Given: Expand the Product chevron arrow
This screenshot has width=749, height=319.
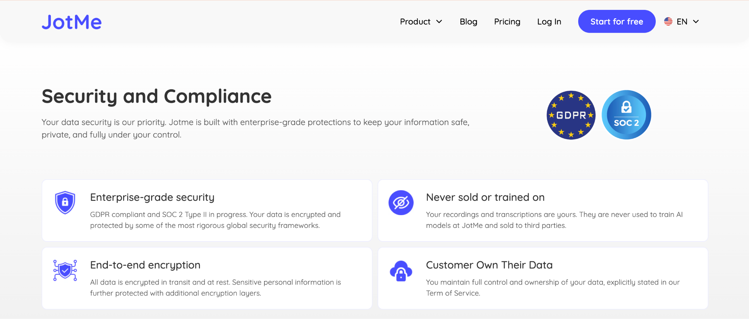Looking at the screenshot, I should (x=439, y=22).
